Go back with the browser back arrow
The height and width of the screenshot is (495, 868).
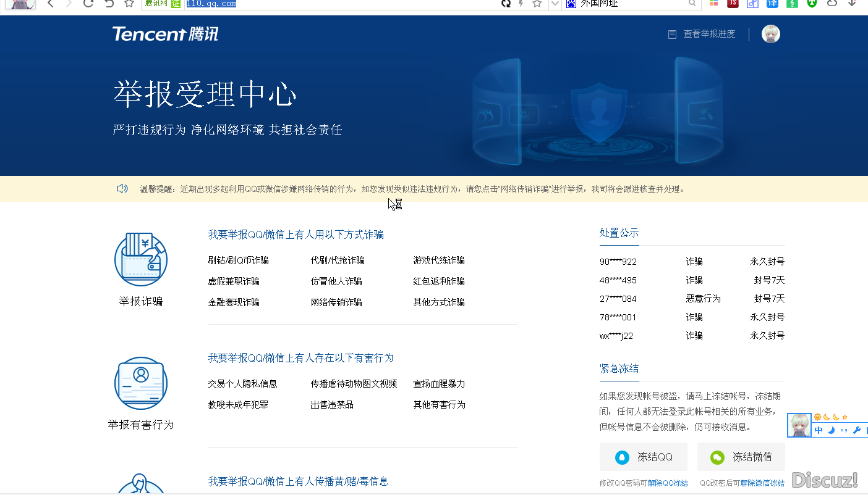[51, 4]
